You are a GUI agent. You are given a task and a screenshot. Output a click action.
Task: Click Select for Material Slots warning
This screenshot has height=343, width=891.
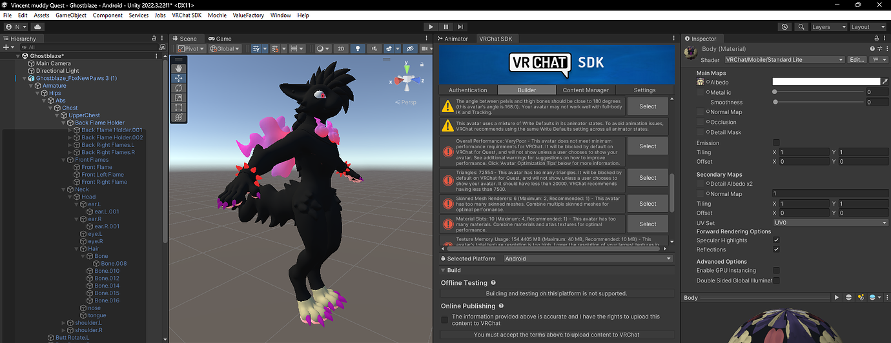(x=648, y=224)
